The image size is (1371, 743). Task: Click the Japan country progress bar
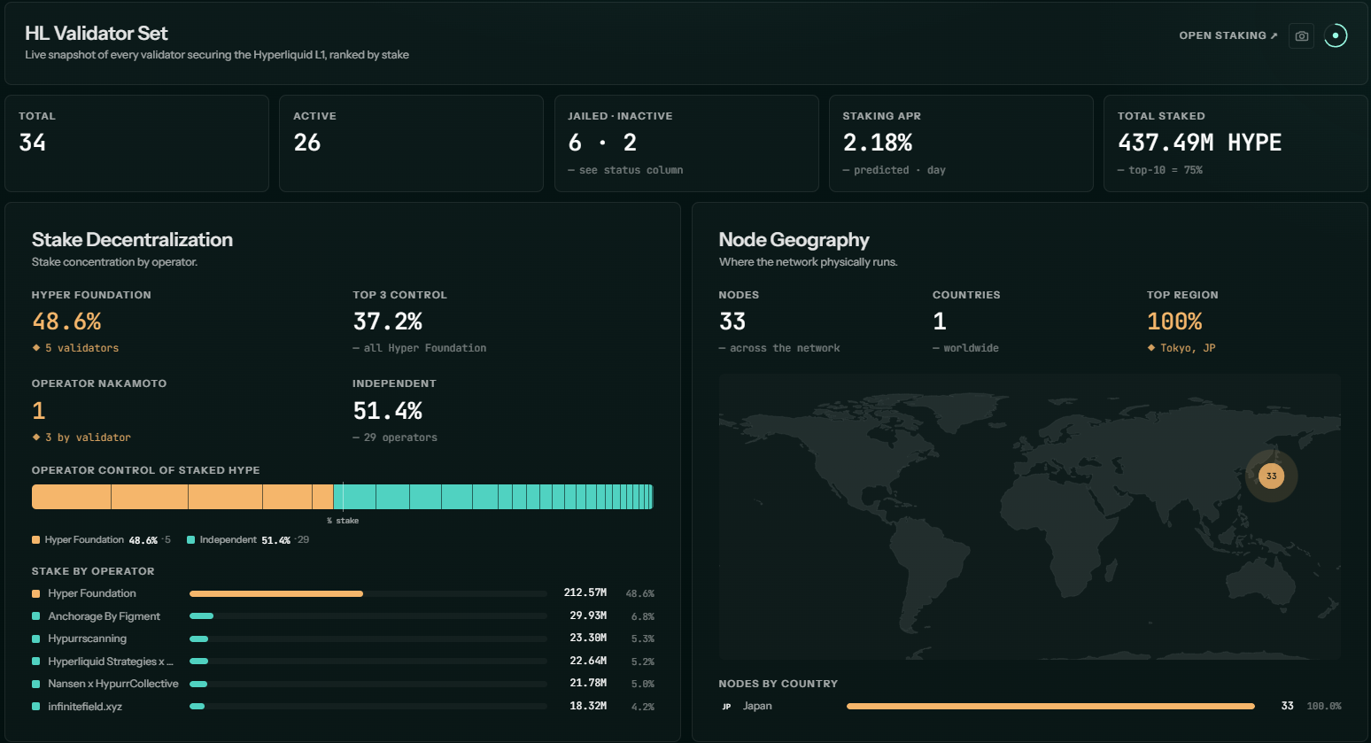coord(1050,707)
